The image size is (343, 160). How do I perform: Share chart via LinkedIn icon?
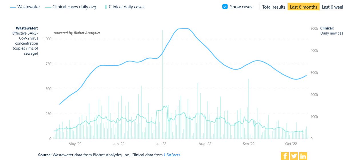click(303, 156)
